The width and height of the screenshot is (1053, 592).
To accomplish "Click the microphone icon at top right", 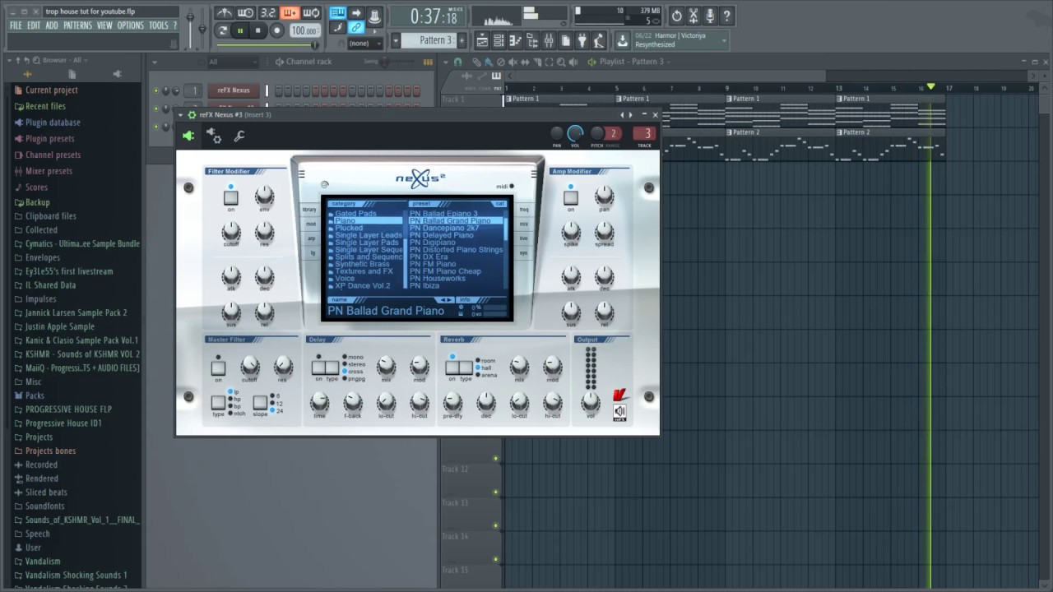I will [709, 16].
